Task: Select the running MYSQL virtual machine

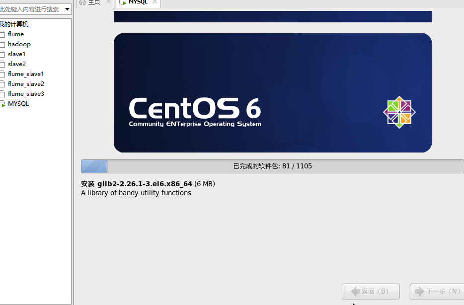Action: click(18, 103)
